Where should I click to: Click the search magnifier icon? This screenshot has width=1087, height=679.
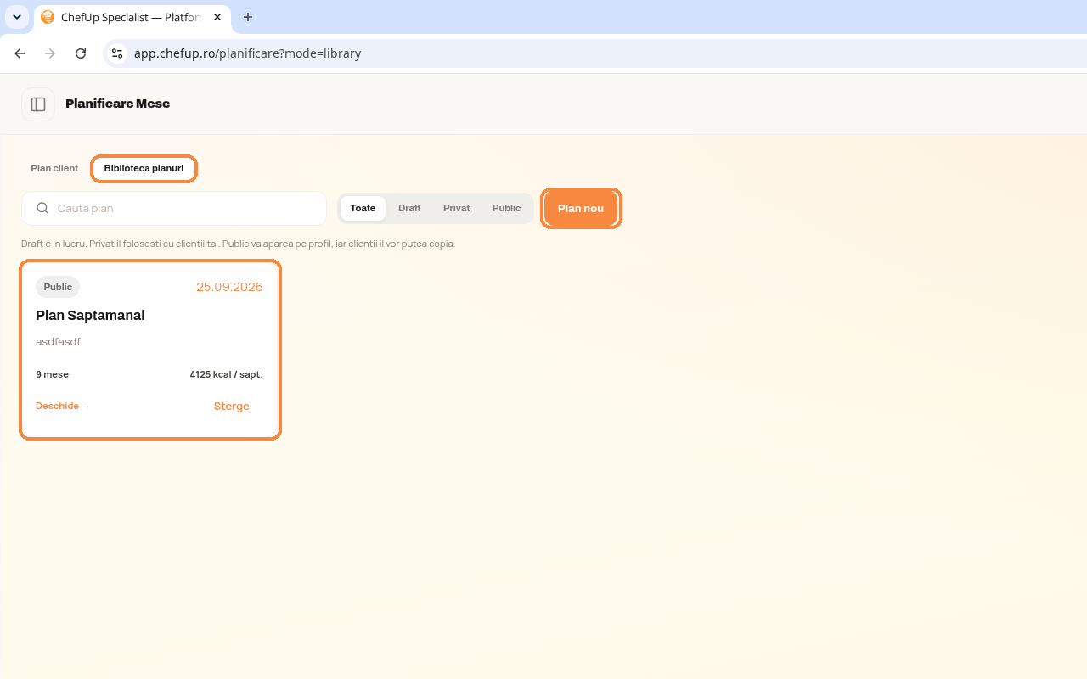point(42,208)
